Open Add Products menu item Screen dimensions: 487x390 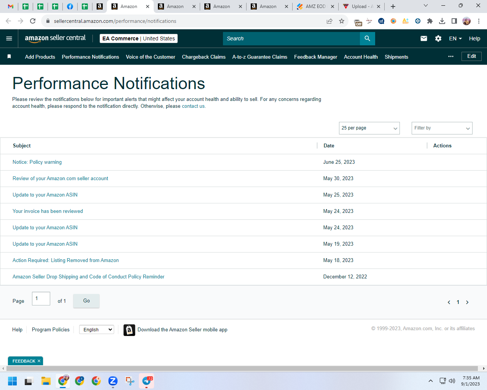click(40, 57)
